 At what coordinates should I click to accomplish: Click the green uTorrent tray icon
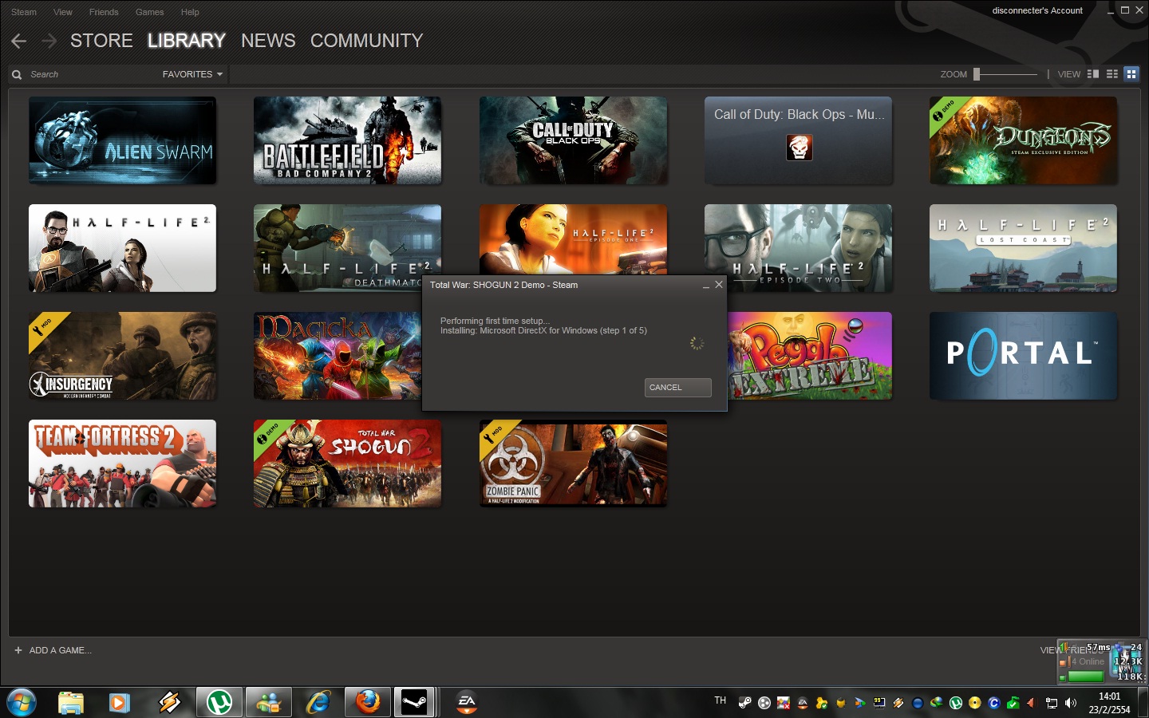pos(956,703)
